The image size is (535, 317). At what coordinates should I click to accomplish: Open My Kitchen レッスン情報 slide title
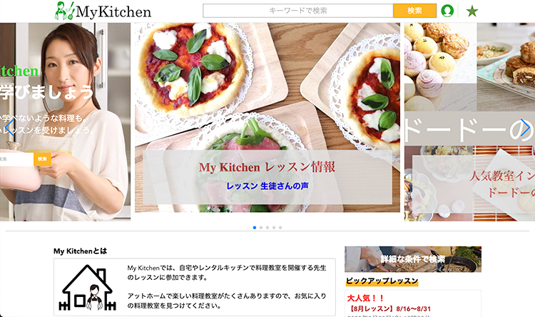tap(267, 167)
